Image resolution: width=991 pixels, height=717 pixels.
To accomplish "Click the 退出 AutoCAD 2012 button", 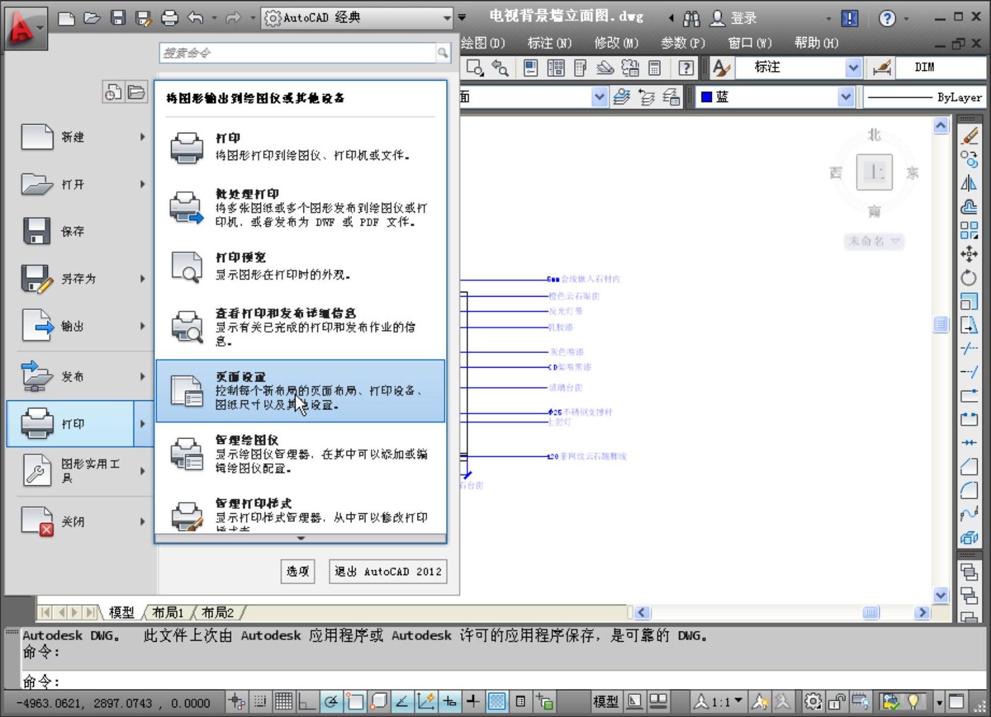I will 388,571.
